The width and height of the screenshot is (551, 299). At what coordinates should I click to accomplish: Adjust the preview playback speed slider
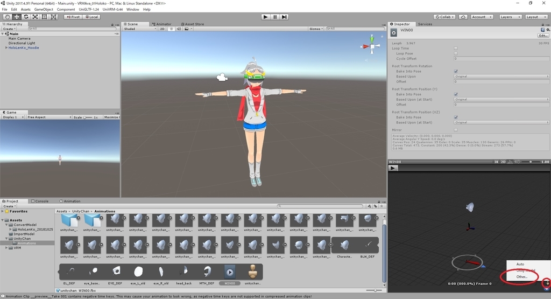pyautogui.click(x=531, y=162)
